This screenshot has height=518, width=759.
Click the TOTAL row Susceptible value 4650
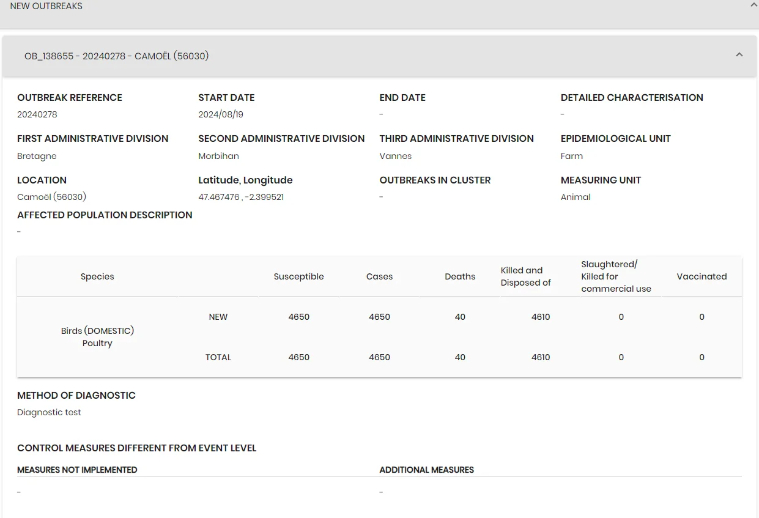[x=299, y=357]
